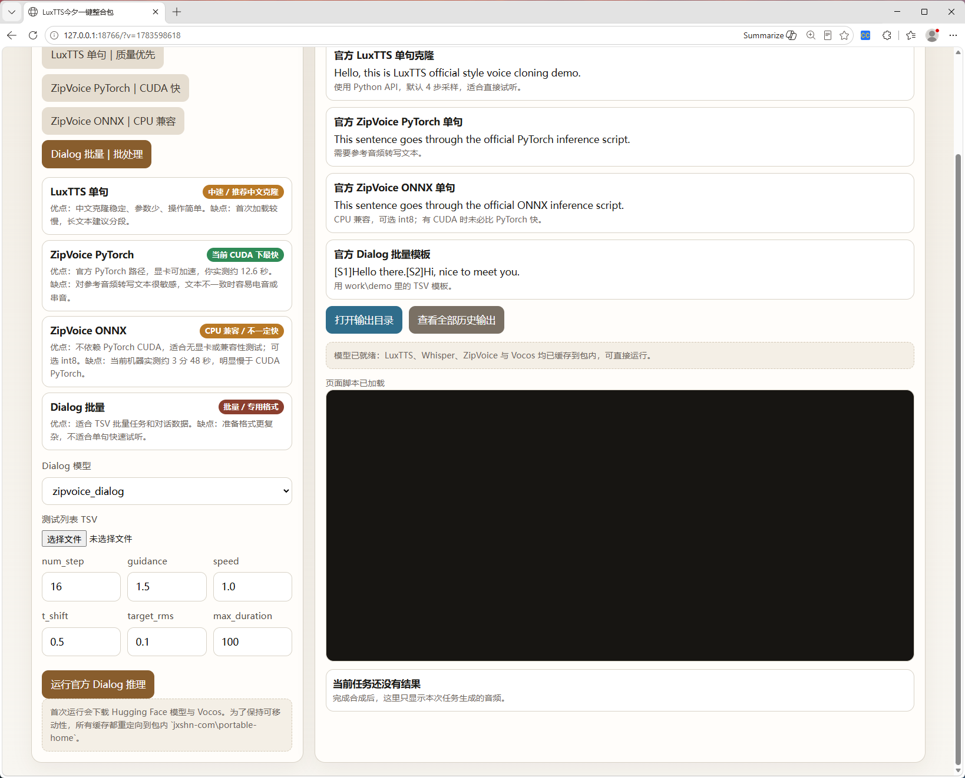Focus the target_rms input field
Screen dimensions: 965x778
[167, 641]
